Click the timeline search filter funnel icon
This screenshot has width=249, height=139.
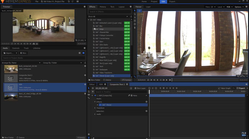[x=93, y=92]
